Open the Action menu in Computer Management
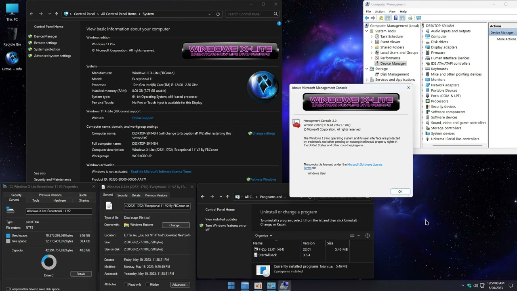This screenshot has width=517, height=291. click(380, 11)
